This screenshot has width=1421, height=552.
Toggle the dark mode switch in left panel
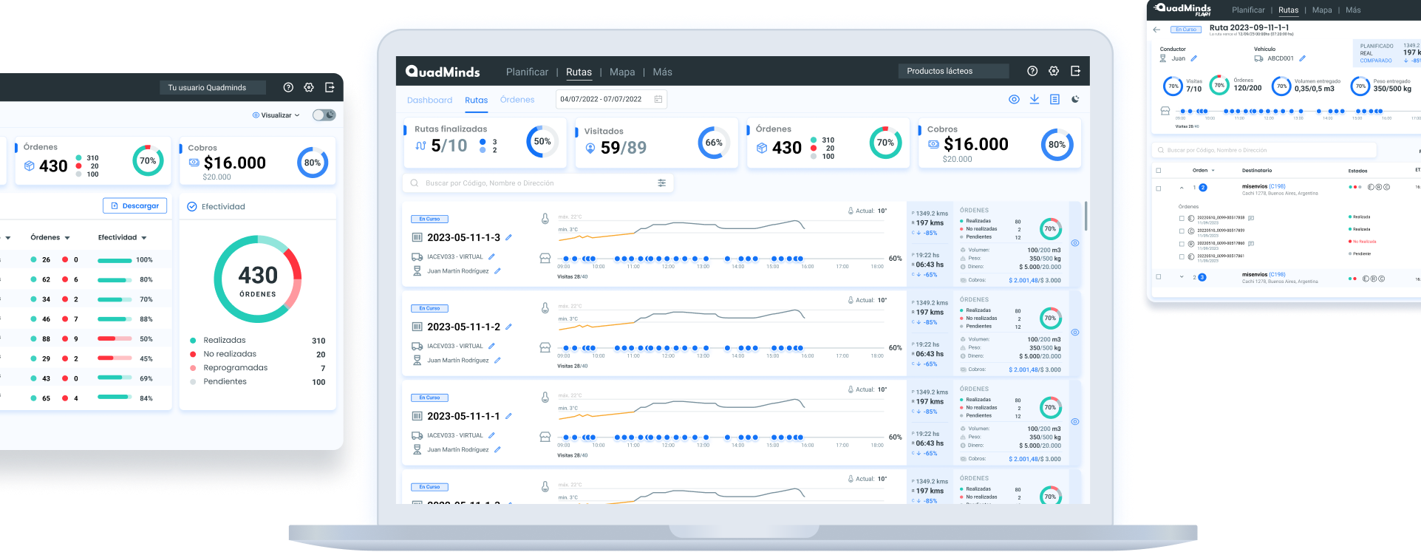(x=324, y=115)
